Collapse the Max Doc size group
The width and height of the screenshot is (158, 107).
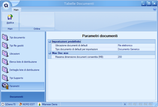50,53
